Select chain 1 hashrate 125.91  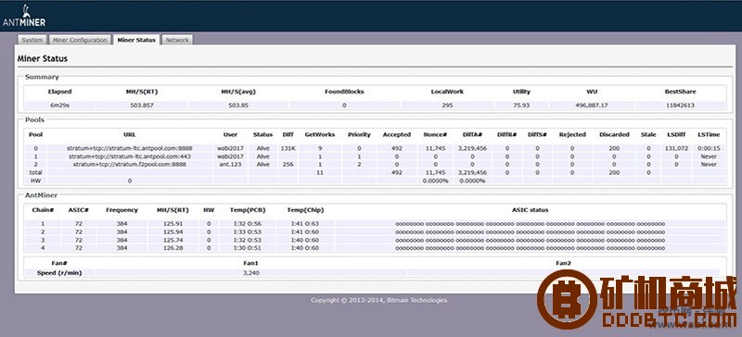[x=173, y=223]
